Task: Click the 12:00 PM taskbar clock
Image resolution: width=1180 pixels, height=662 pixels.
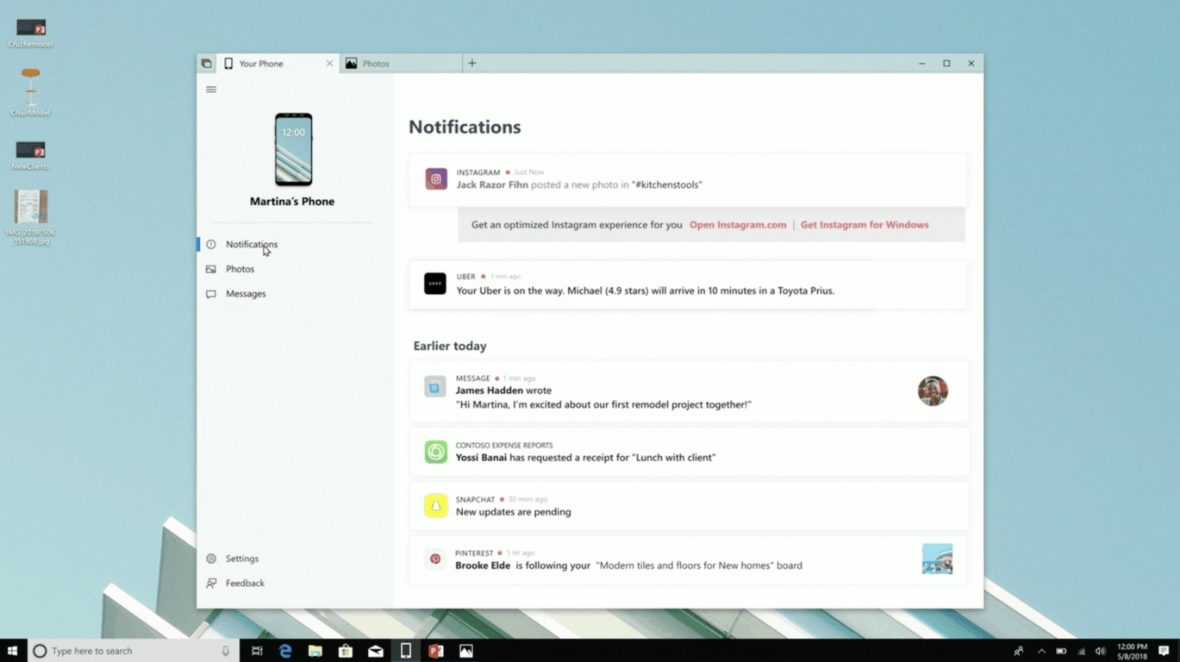Action: coord(1132,651)
